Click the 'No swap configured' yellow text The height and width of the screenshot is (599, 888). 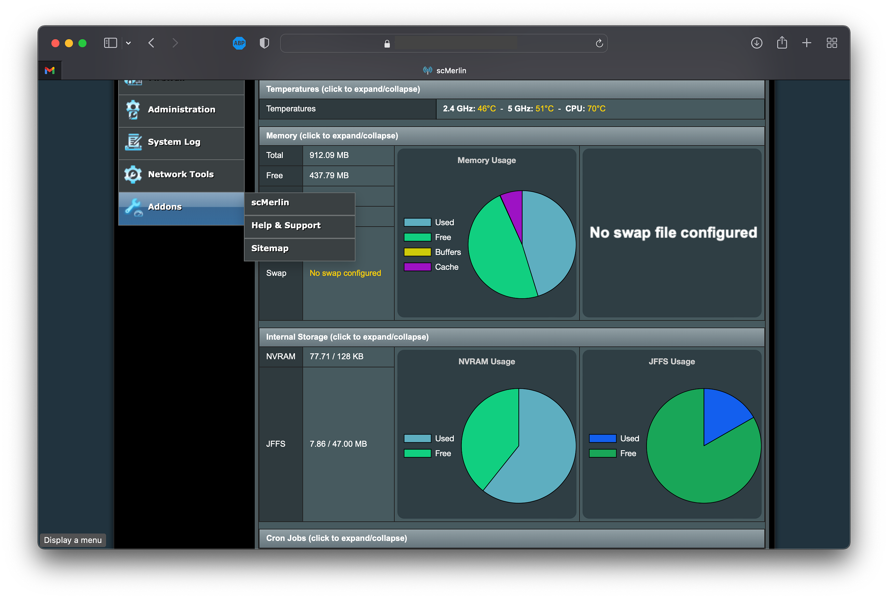point(345,273)
